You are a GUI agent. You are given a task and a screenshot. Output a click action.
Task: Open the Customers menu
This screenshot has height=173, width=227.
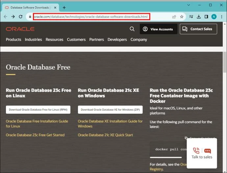[x=76, y=40]
